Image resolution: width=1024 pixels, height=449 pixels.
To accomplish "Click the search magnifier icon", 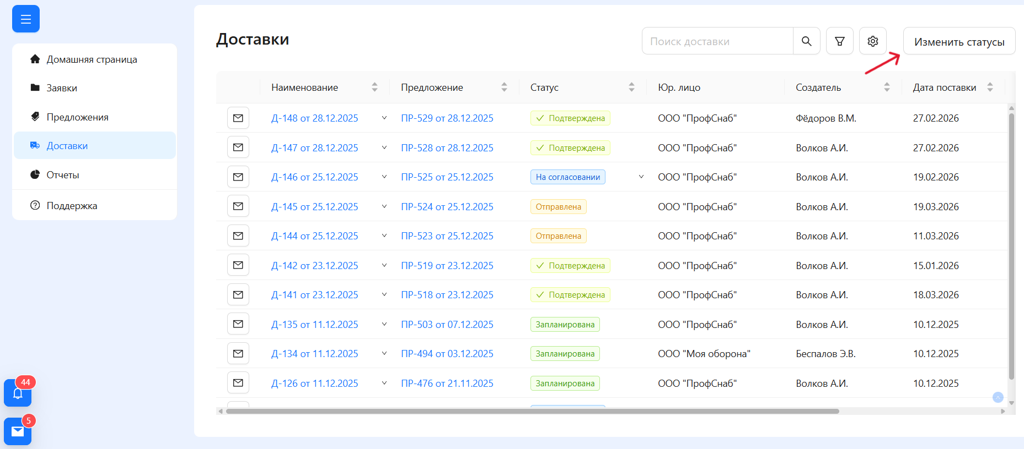I will pos(806,41).
